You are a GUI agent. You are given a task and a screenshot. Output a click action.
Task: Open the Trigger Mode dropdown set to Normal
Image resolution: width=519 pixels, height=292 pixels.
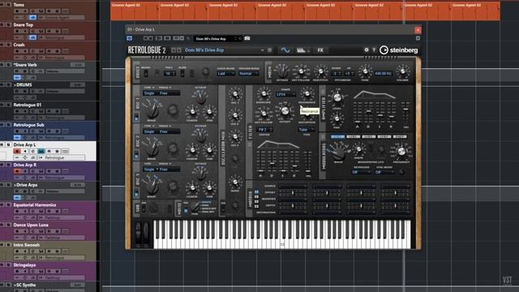click(x=248, y=74)
